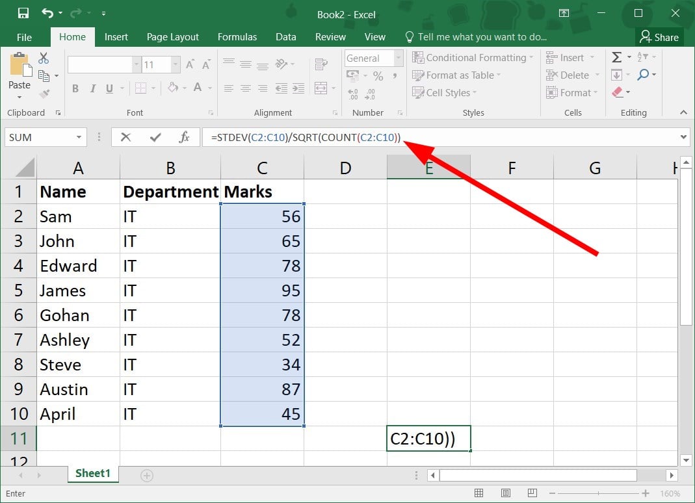Click the Cut scissors icon
This screenshot has height=503, width=695.
pos(44,58)
